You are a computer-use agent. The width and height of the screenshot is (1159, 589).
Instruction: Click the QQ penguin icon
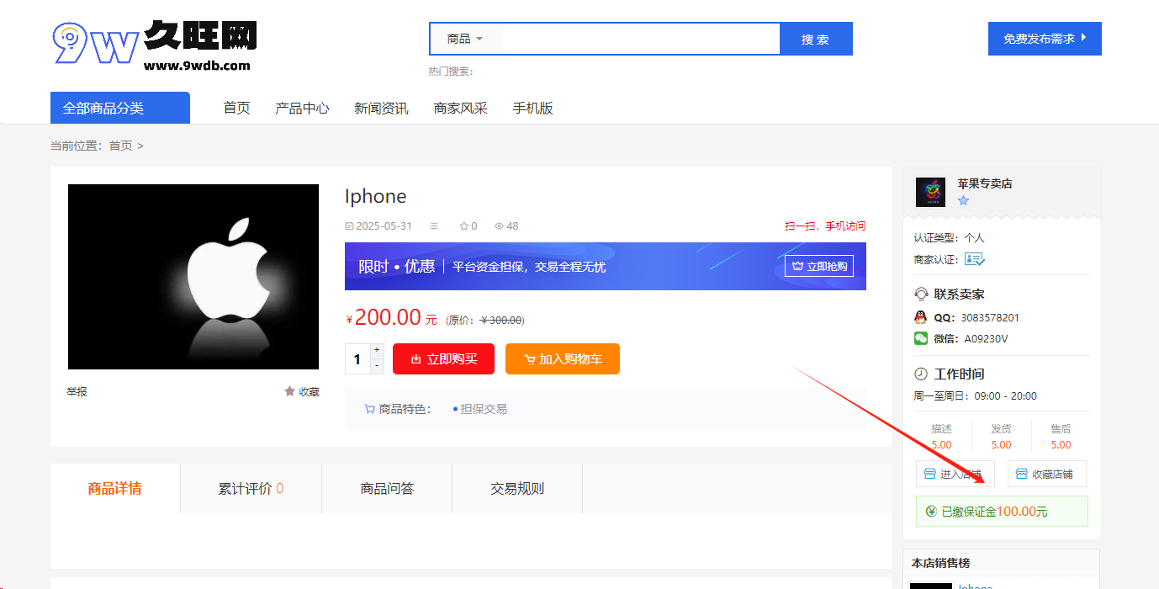pos(921,317)
